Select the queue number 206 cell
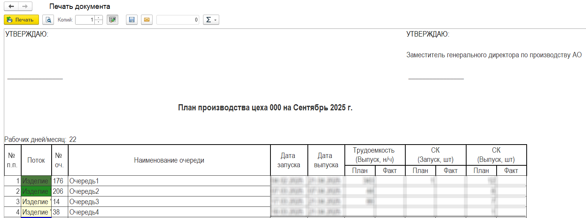This screenshot has height=218, width=586. [59, 191]
